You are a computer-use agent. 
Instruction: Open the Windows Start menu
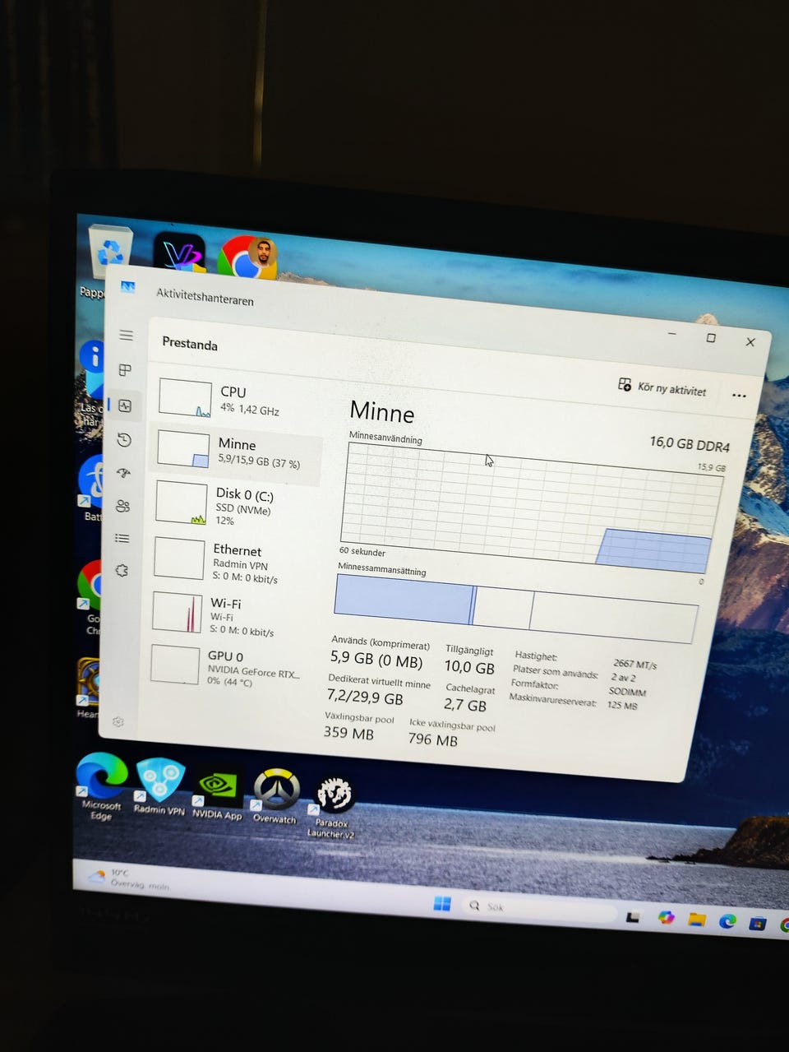[x=442, y=904]
